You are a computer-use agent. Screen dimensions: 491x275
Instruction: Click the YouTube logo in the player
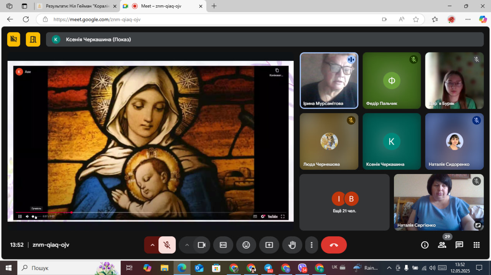[272, 216]
